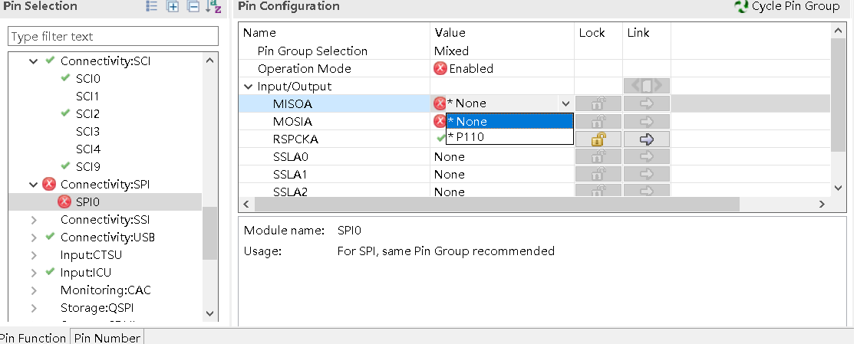Click the configuration table scroll up arrow
Image resolution: width=857 pixels, height=344 pixels.
click(x=839, y=31)
